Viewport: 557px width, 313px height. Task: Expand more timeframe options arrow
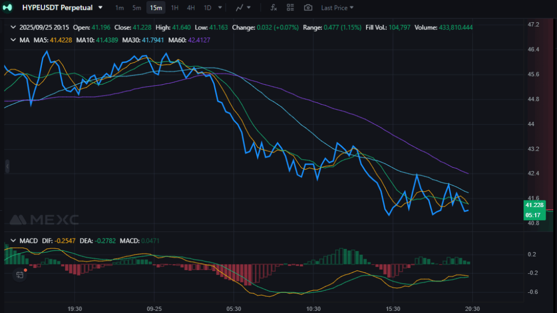(220, 8)
